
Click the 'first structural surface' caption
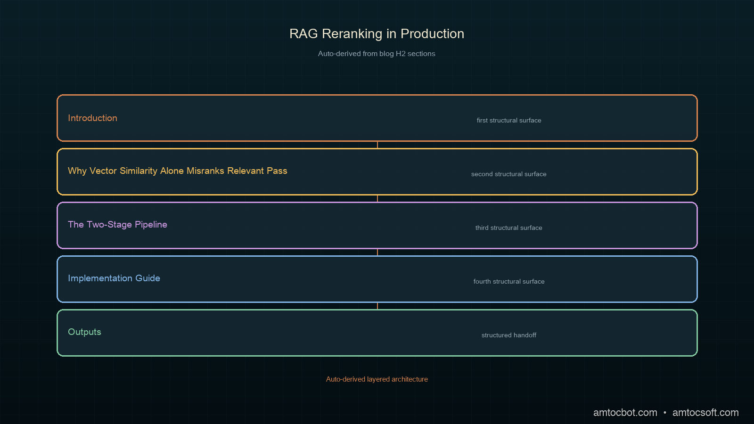tap(509, 121)
